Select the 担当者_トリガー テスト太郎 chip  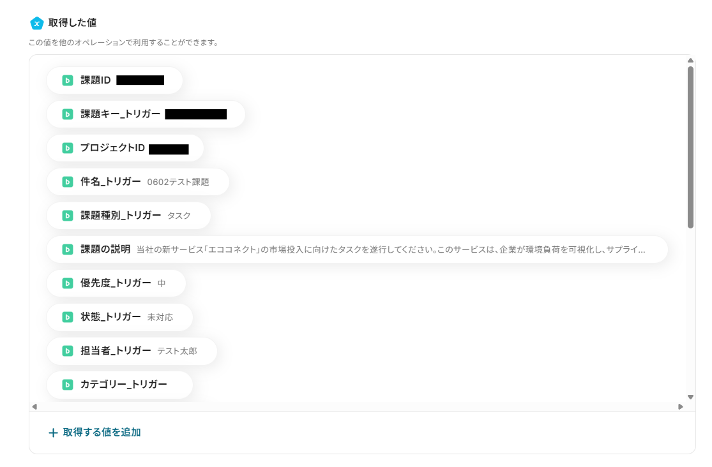tap(132, 351)
